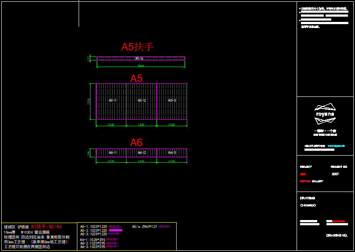
Task: Select panel A6-1 in the drawing
Action: [112, 153]
